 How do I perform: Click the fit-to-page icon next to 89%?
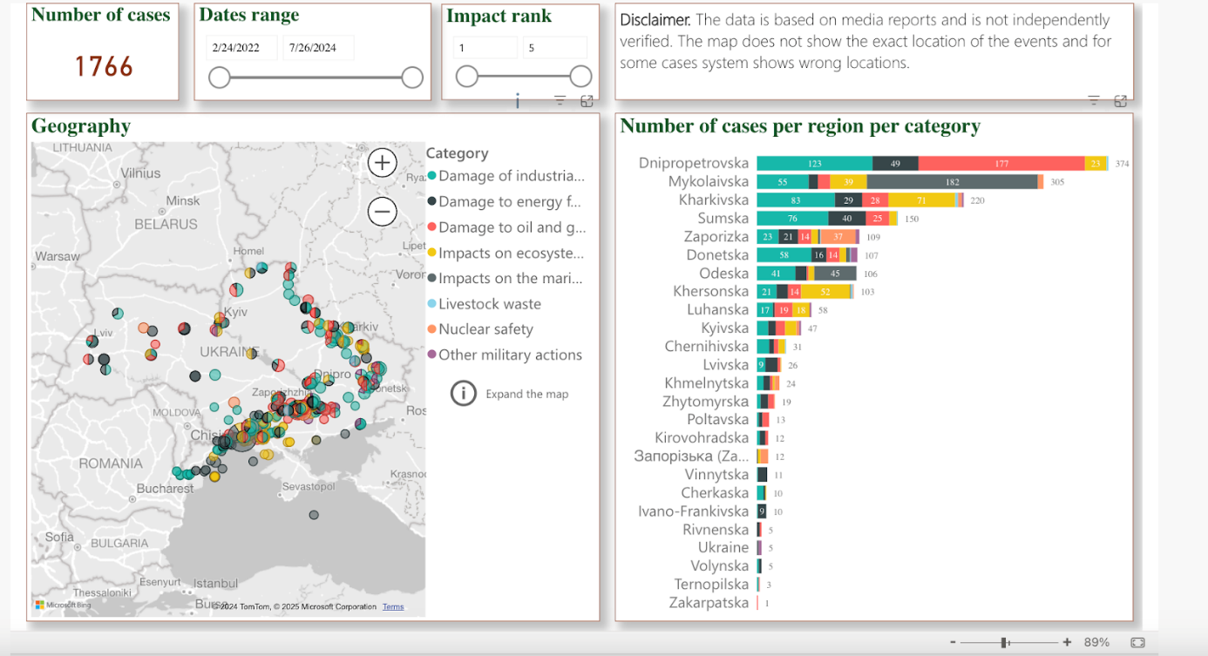pyautogui.click(x=1137, y=642)
